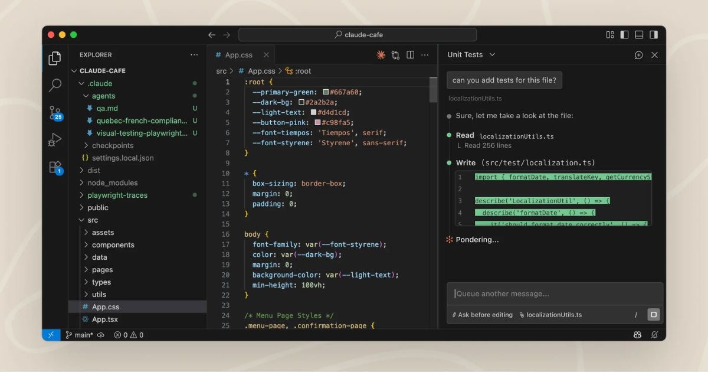The width and height of the screenshot is (708, 372).
Task: Click the claude-cafe command center search box
Action: (358, 35)
